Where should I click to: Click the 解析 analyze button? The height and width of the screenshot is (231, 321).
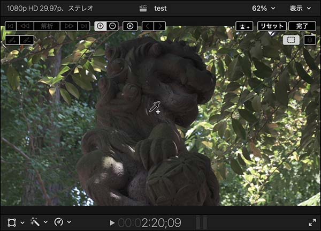pos(47,26)
